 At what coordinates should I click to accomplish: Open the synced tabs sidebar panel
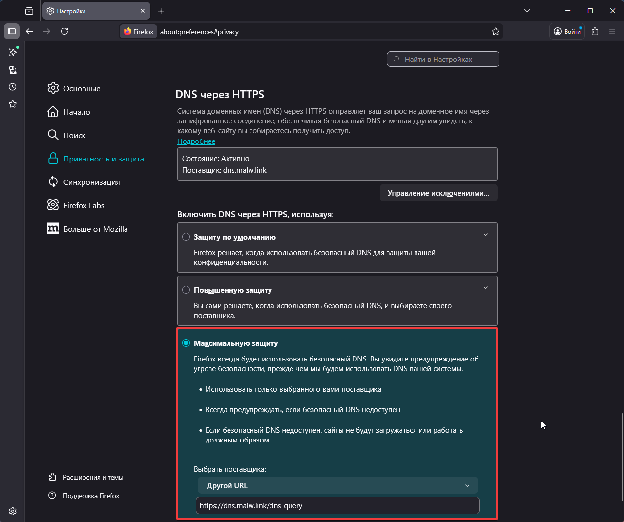[x=12, y=70]
